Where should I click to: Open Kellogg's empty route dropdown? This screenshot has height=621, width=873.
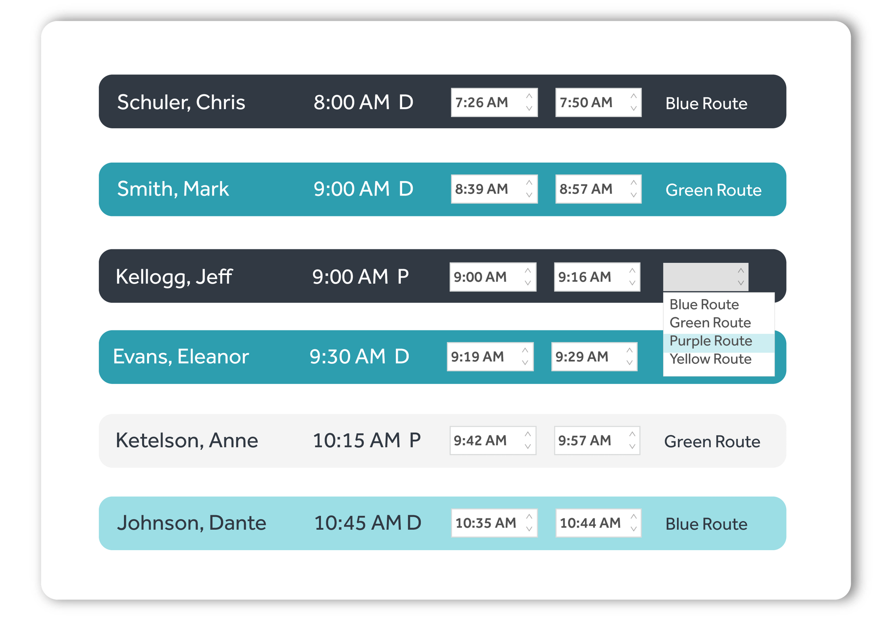[x=705, y=277]
